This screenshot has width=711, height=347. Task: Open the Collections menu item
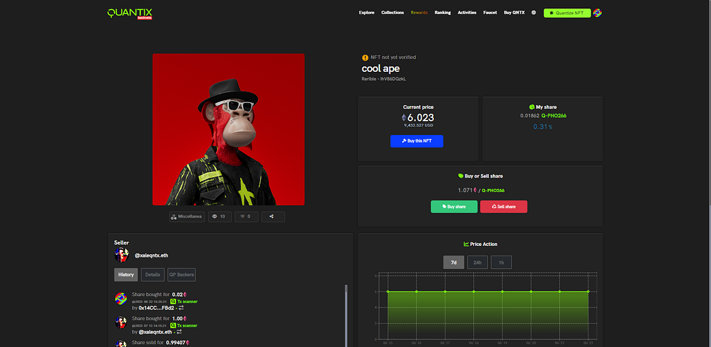click(393, 13)
